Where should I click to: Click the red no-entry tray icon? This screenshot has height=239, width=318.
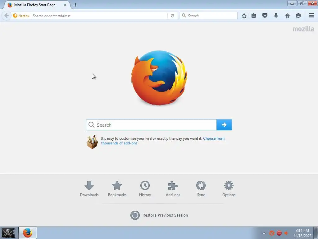pyautogui.click(x=279, y=233)
